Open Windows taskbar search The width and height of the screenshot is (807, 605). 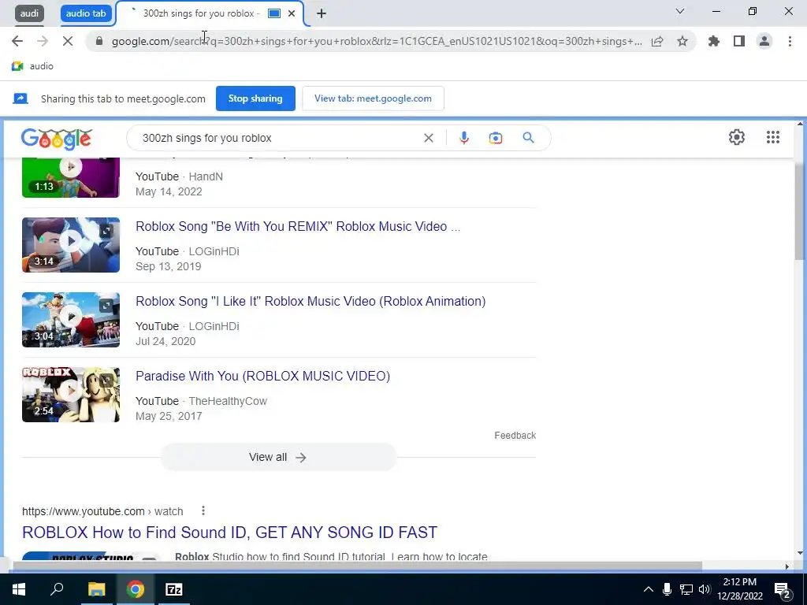tap(57, 589)
